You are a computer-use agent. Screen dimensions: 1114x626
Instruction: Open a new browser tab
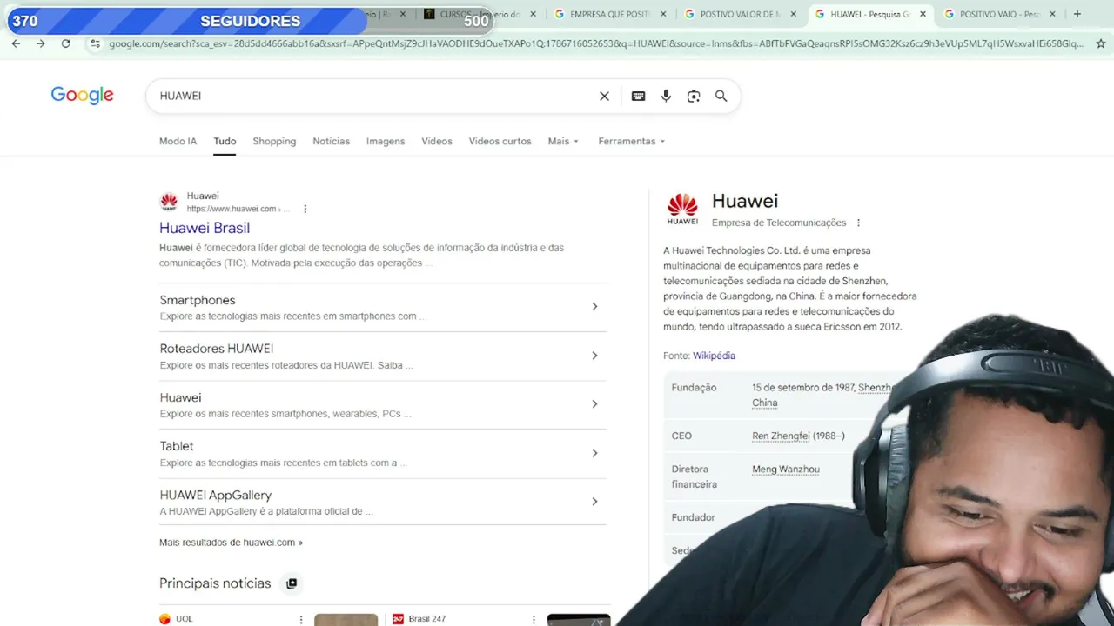click(1077, 14)
